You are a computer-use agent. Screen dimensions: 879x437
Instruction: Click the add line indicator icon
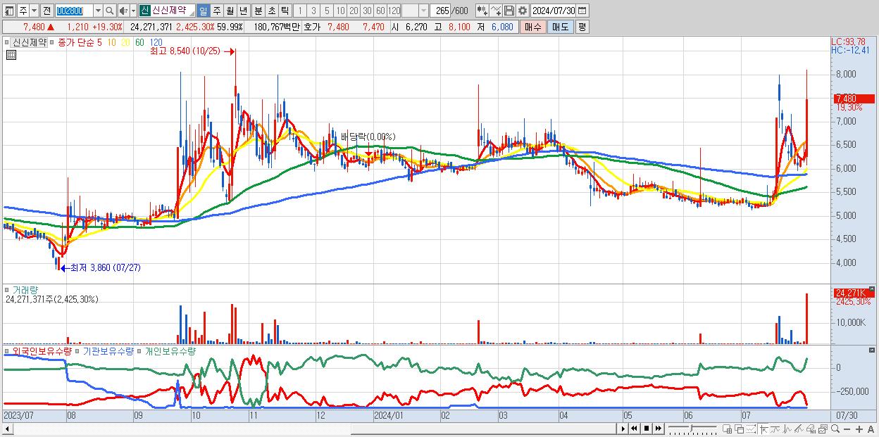click(496, 11)
